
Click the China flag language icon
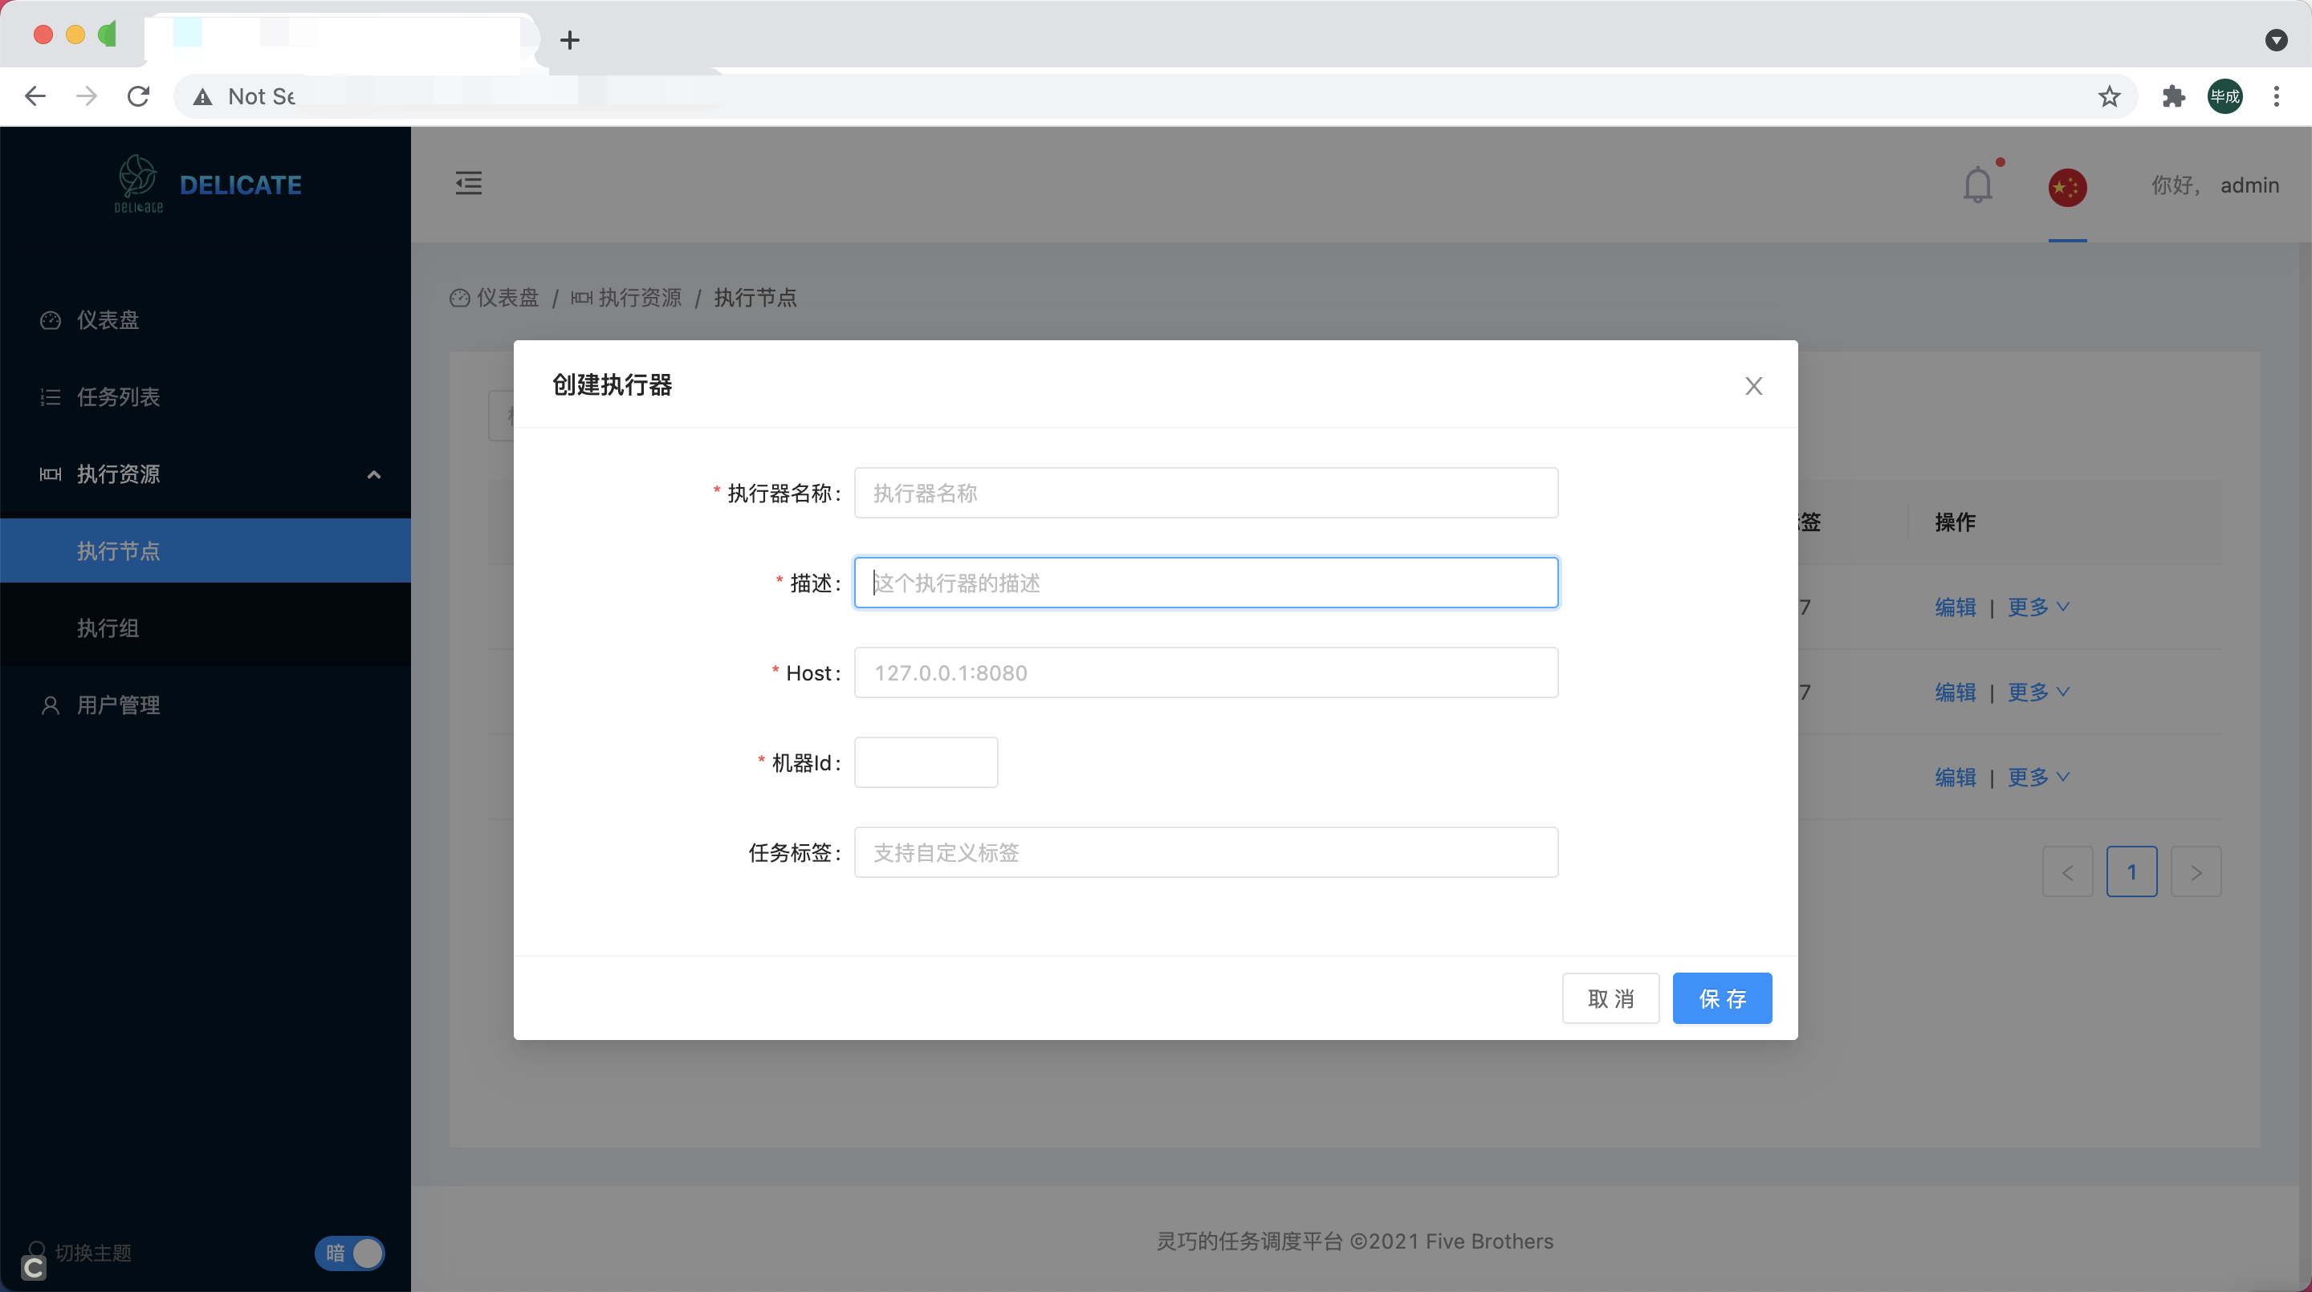[2067, 187]
